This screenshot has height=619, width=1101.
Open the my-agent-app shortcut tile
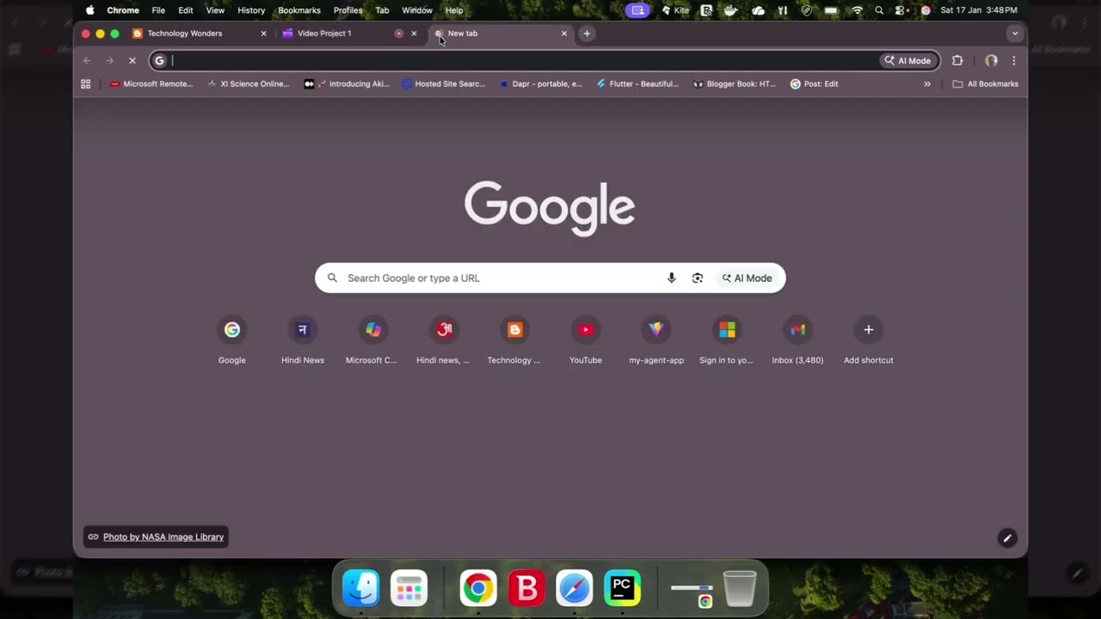656,340
